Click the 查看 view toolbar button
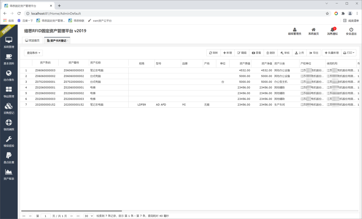362x219 pixels. [256, 53]
